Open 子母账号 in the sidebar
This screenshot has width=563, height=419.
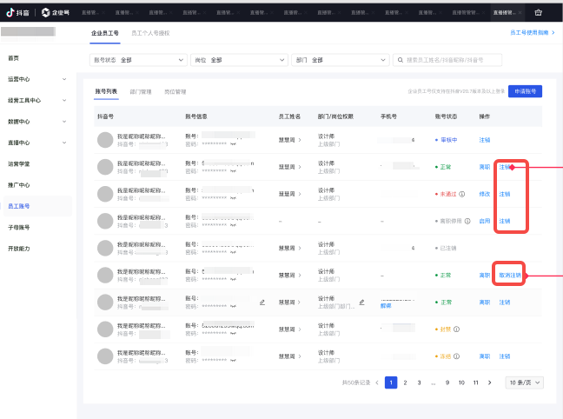tap(18, 228)
